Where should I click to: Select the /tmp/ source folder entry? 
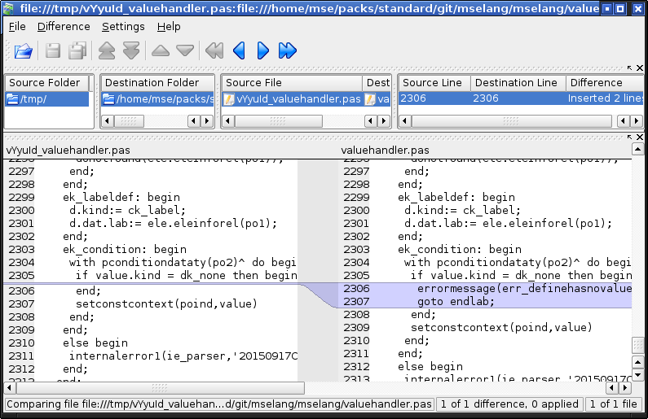click(x=47, y=99)
